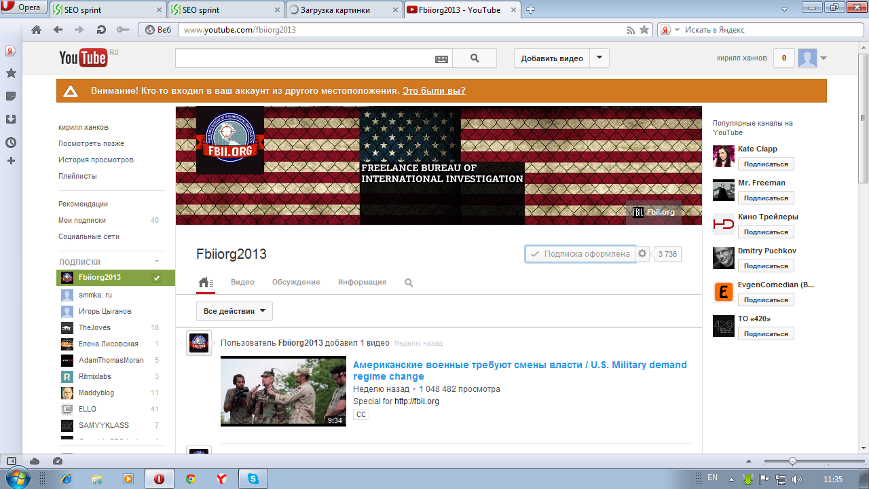Switch to the Загрузка картинки tab
Screen dimensions: 869x489
pos(344,10)
